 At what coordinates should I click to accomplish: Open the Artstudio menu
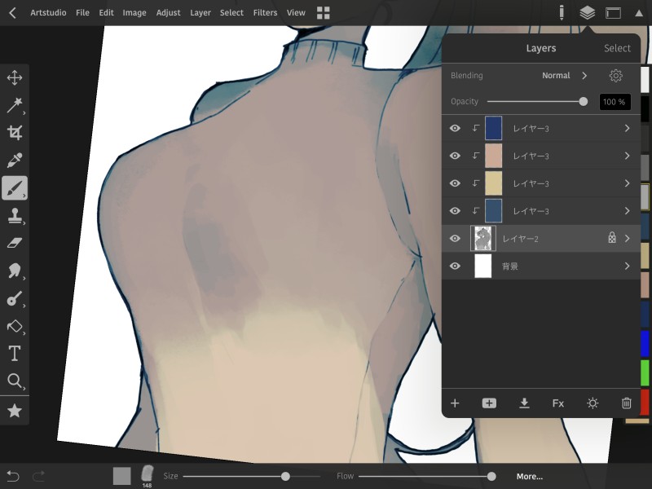pyautogui.click(x=48, y=13)
